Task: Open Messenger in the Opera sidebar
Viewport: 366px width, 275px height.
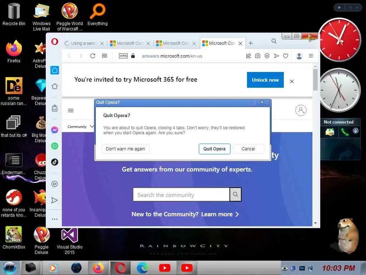Action: [55, 130]
